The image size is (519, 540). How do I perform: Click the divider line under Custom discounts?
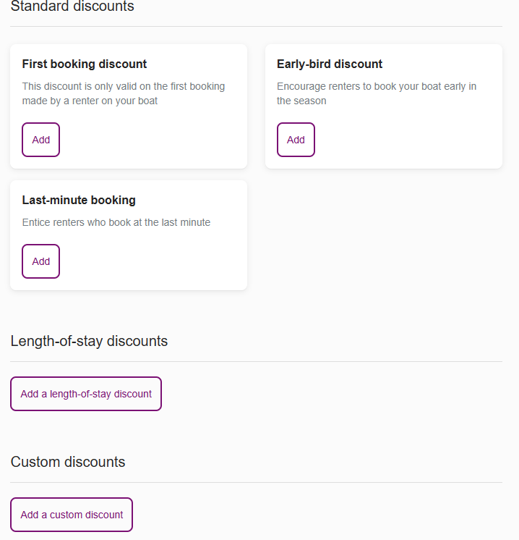pos(256,482)
